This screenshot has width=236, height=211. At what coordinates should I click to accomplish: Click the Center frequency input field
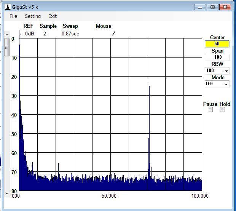(217, 44)
